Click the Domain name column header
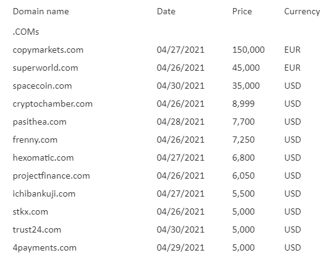The width and height of the screenshot is (329, 258). pos(41,11)
